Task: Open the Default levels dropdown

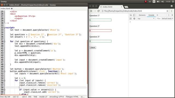Action: [x=167, y=19]
